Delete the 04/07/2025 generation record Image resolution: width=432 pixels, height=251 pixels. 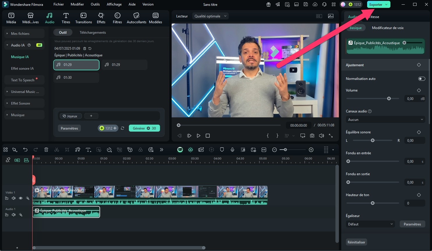click(85, 49)
